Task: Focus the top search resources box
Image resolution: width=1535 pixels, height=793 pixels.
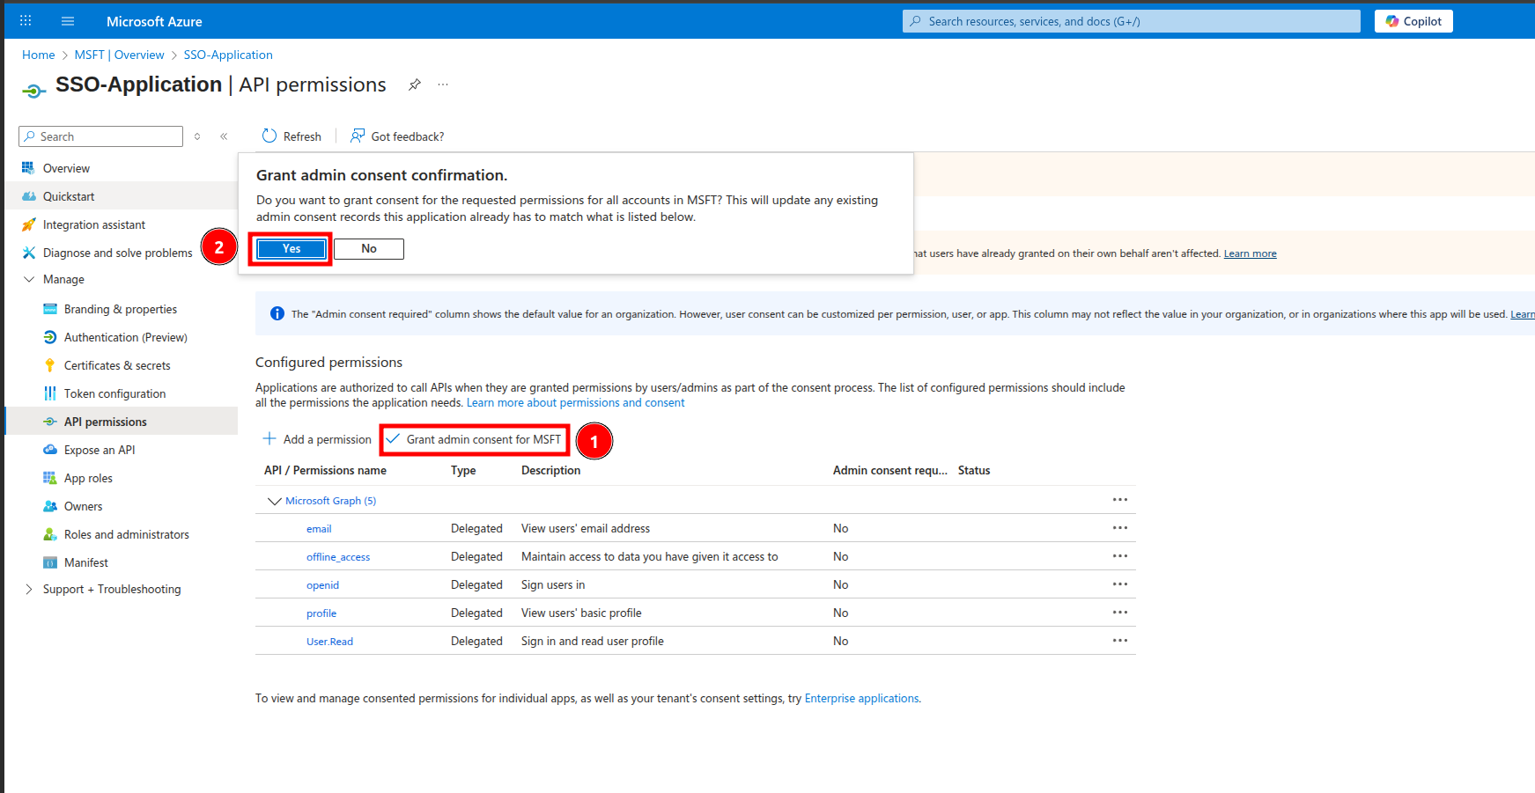Action: [1131, 21]
